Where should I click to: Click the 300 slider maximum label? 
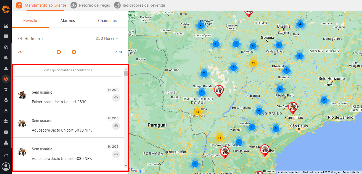tap(119, 52)
